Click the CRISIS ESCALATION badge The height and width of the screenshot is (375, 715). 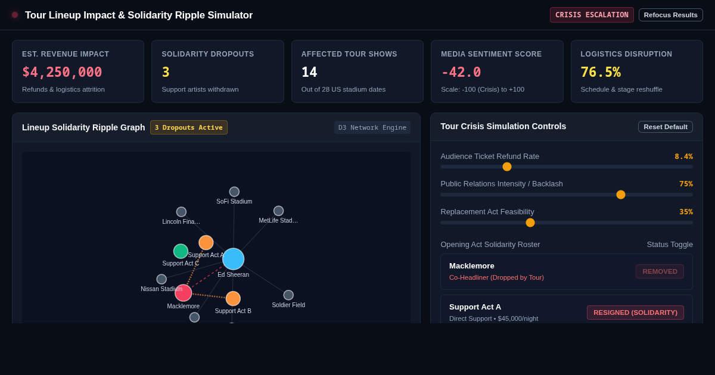coord(592,15)
